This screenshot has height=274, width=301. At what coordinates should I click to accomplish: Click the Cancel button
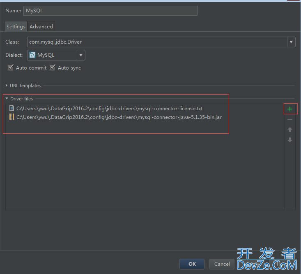click(x=222, y=264)
